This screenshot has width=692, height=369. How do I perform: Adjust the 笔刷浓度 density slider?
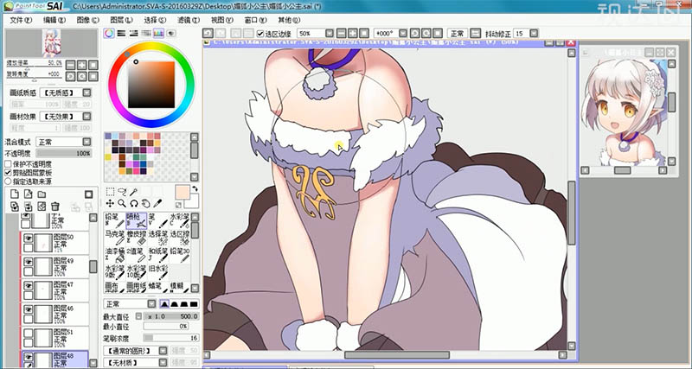[x=170, y=338]
